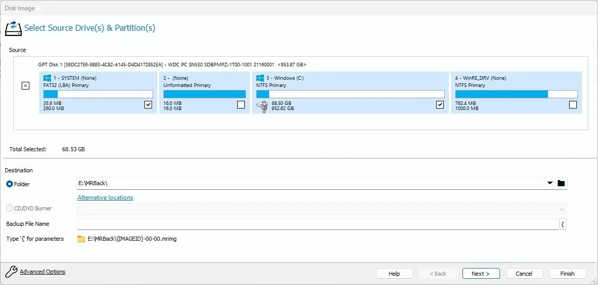Click the Help button

[x=394, y=274]
